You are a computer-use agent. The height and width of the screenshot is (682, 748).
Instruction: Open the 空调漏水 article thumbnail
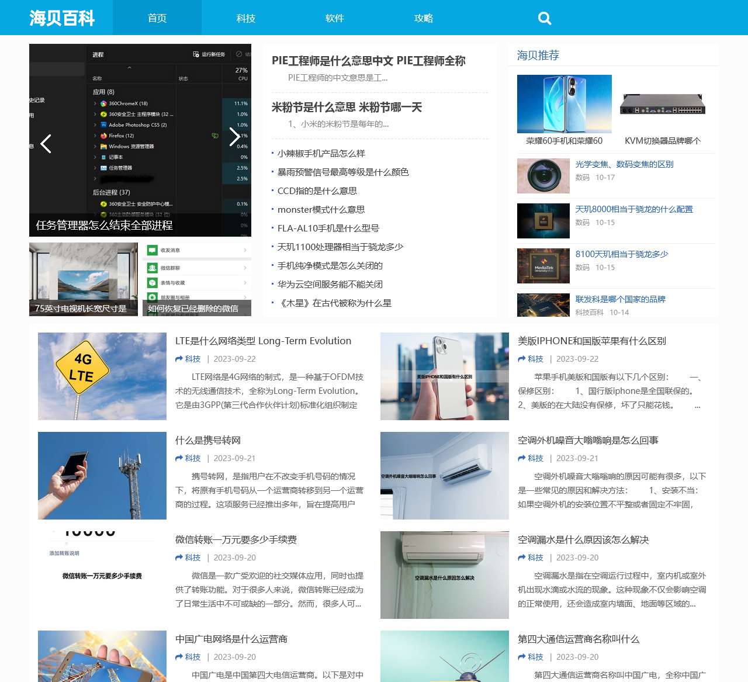point(445,575)
